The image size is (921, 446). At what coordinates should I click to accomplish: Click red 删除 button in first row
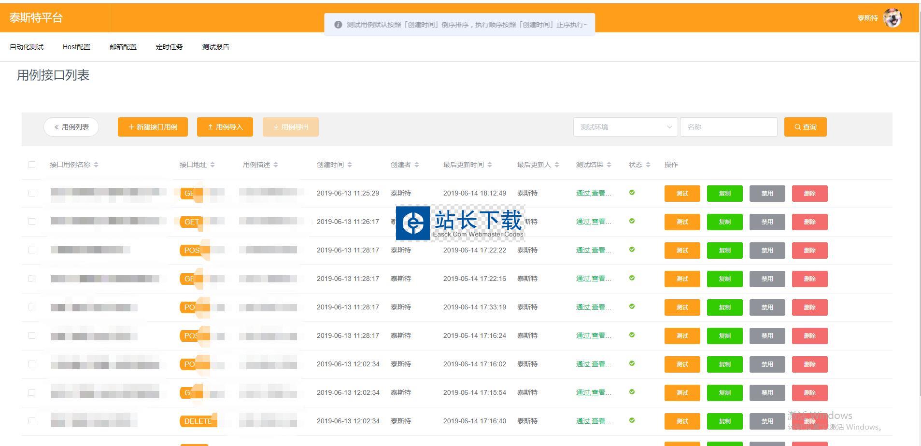(x=809, y=194)
